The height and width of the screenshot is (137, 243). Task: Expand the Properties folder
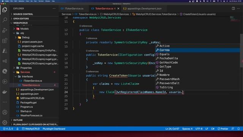tap(34, 68)
